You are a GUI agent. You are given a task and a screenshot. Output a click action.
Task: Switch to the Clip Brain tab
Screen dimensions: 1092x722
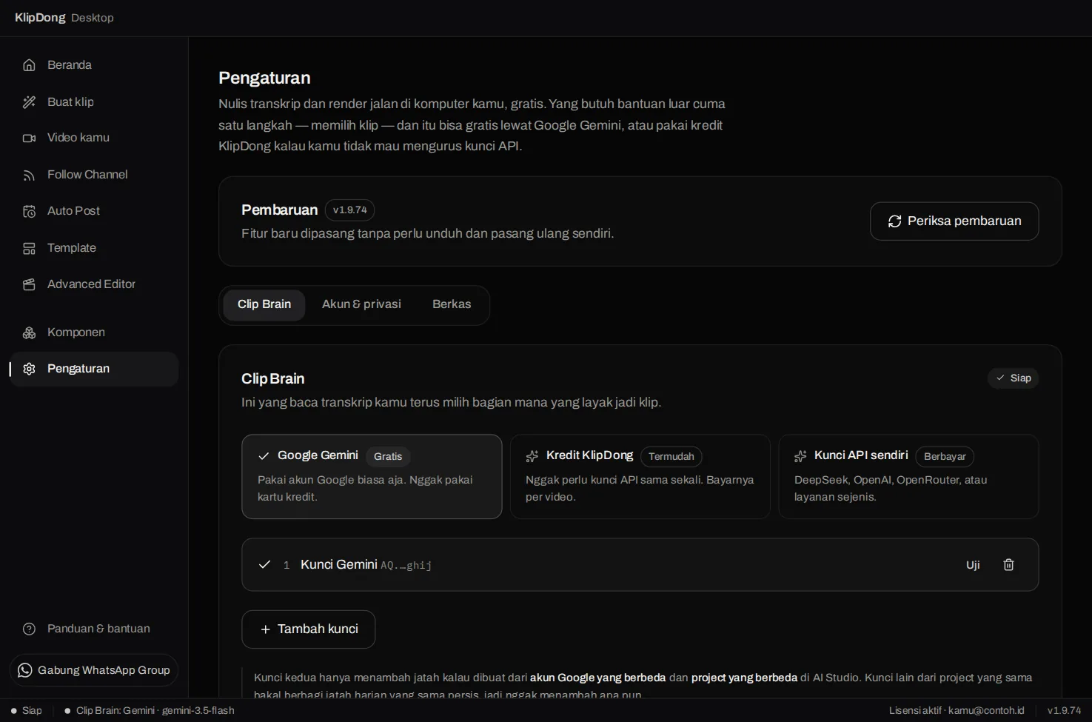click(x=264, y=304)
